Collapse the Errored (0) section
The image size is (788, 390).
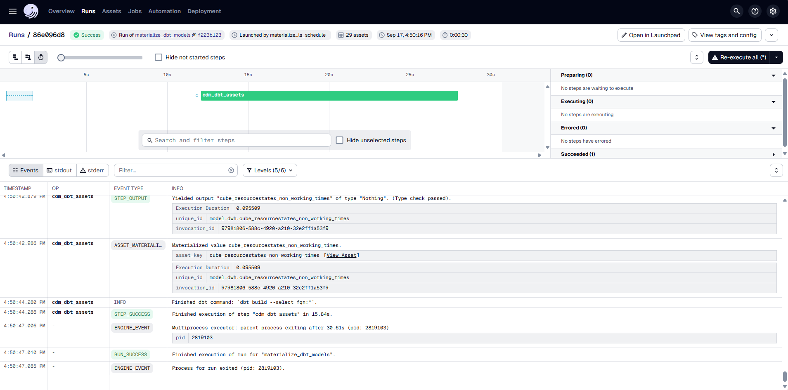coord(773,128)
